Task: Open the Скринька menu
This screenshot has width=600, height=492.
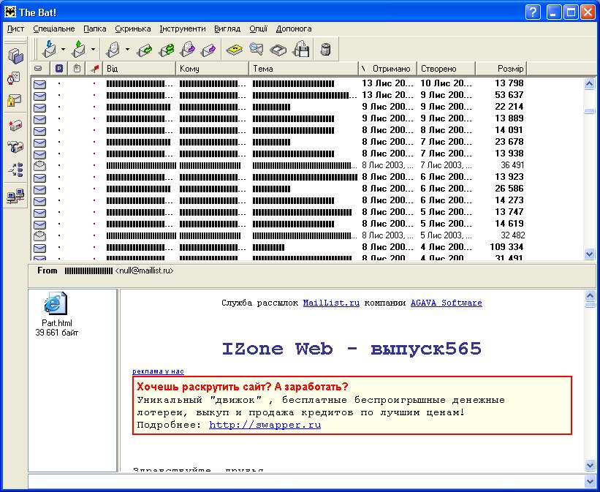Action: 133,29
